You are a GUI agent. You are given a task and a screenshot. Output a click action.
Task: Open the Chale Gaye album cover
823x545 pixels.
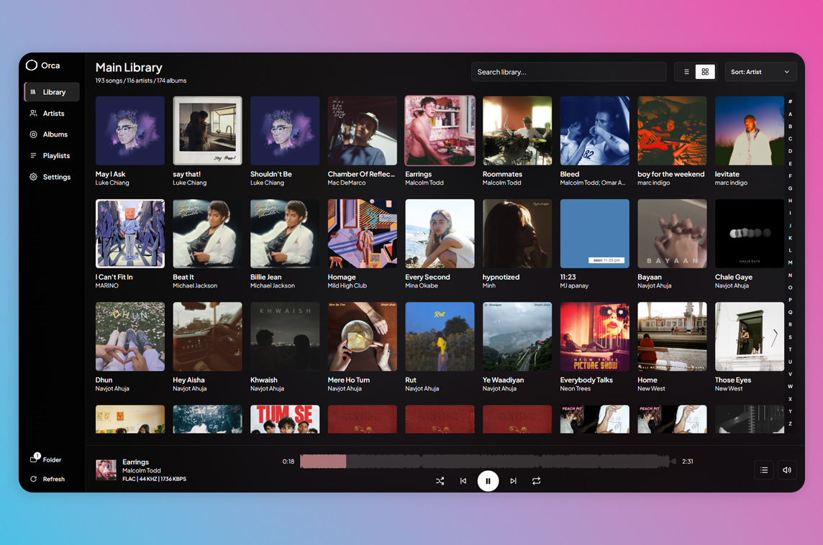750,234
